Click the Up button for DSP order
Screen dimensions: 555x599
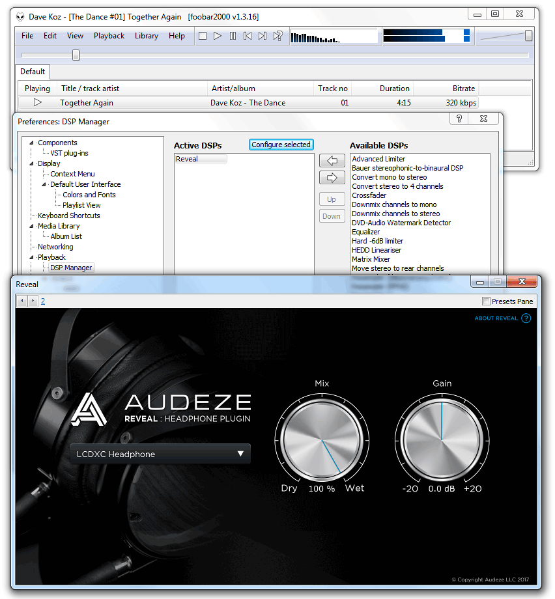coord(332,199)
